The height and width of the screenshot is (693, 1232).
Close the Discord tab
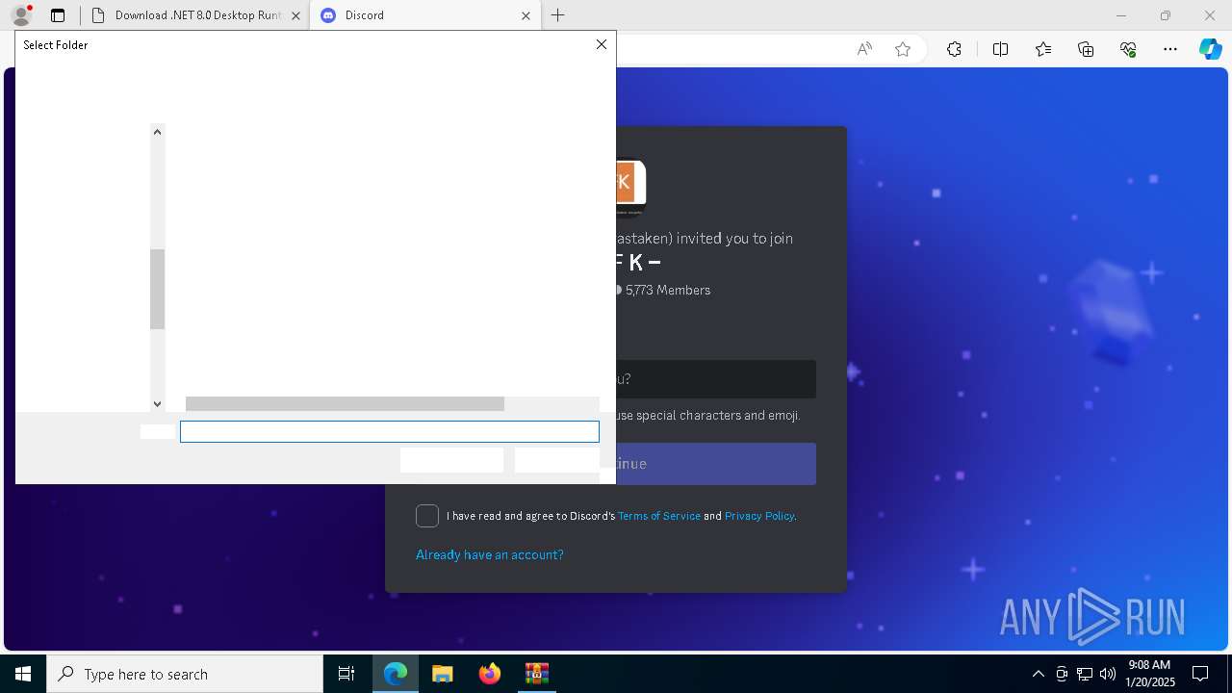(526, 15)
